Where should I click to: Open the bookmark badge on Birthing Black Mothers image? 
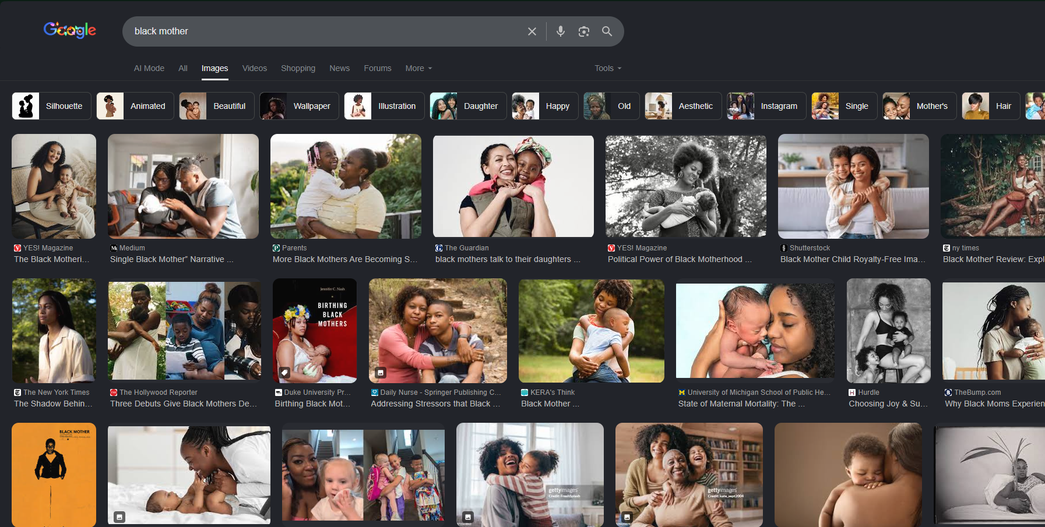[284, 372]
